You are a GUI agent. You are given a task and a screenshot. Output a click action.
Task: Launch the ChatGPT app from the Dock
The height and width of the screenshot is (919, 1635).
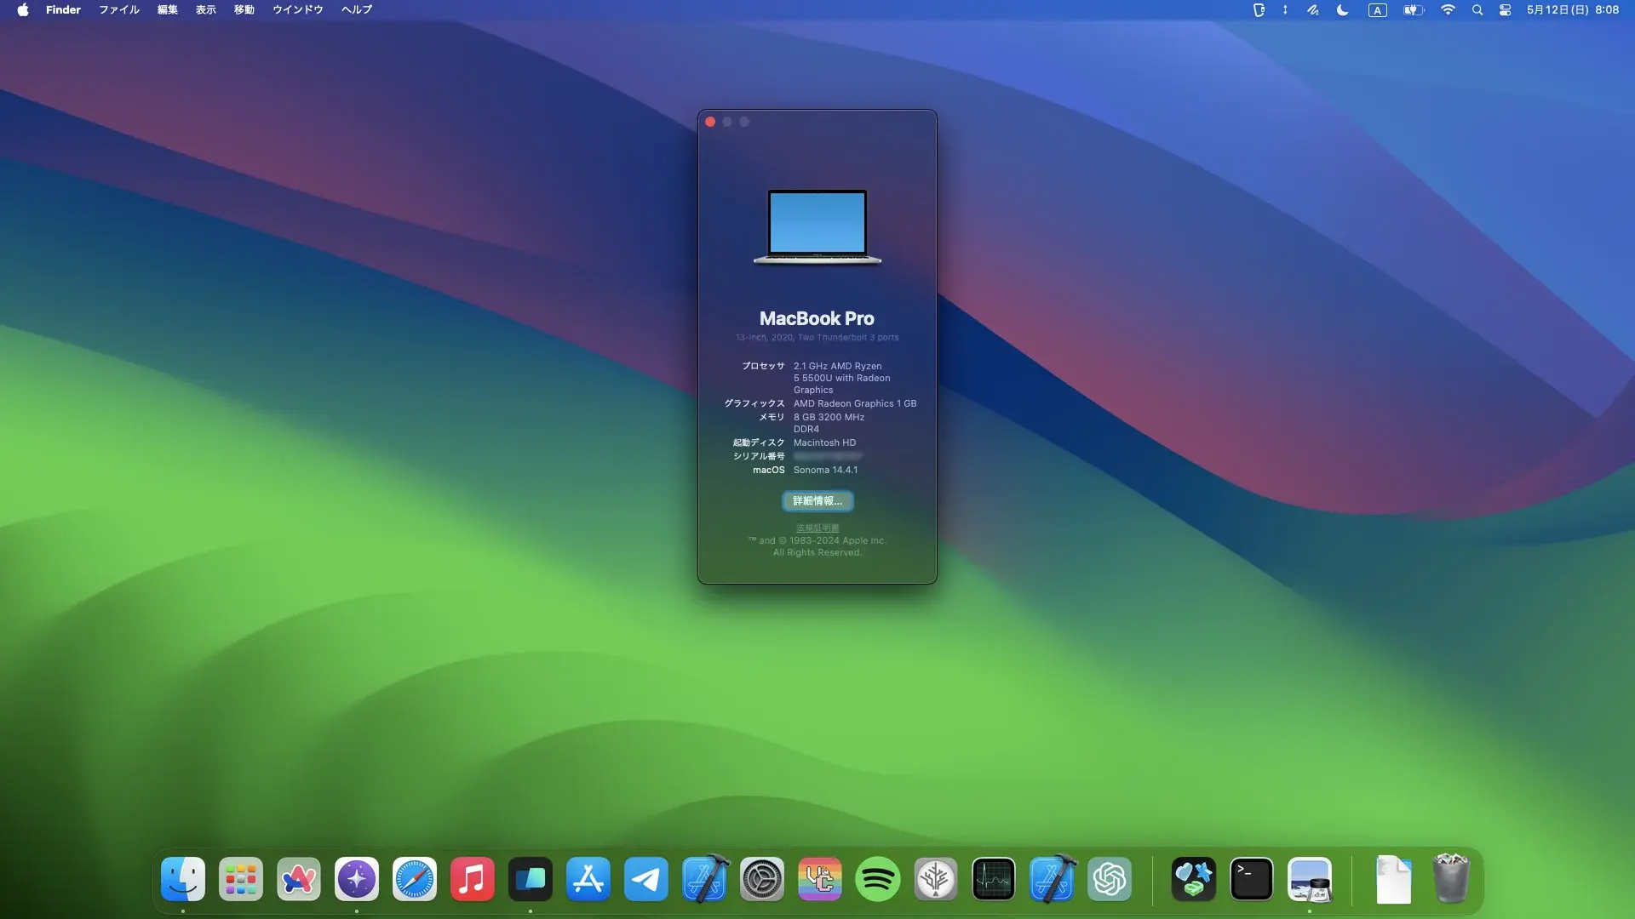[1110, 879]
